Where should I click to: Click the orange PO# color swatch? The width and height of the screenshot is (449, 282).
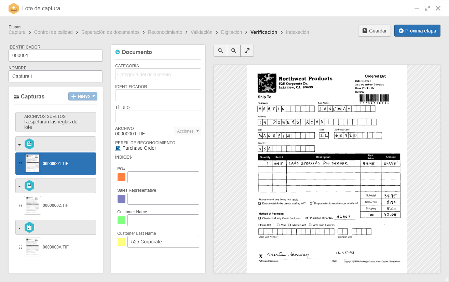coord(121,177)
